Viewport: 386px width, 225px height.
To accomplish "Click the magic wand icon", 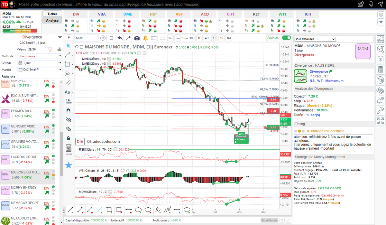I will [x=128, y=38].
